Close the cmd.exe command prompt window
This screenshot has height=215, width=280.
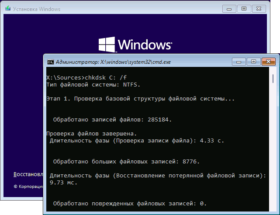[268, 62]
